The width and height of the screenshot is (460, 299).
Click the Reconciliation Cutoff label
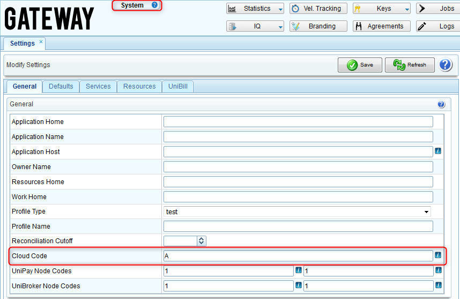42,241
